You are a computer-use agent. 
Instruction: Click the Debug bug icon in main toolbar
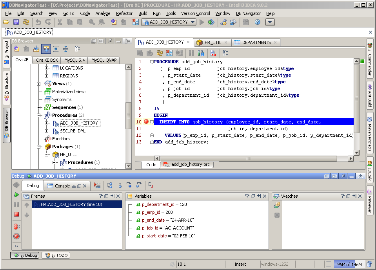[211, 22]
